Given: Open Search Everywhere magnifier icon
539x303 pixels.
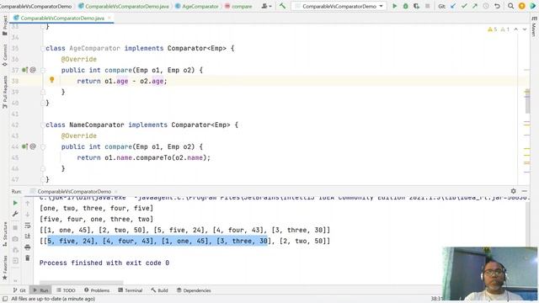Looking at the screenshot, I should coord(511,6).
